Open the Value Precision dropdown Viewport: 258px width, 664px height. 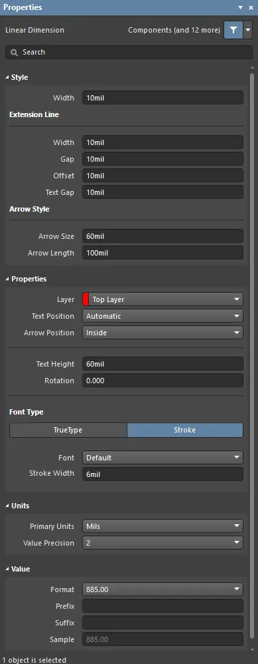coord(162,543)
